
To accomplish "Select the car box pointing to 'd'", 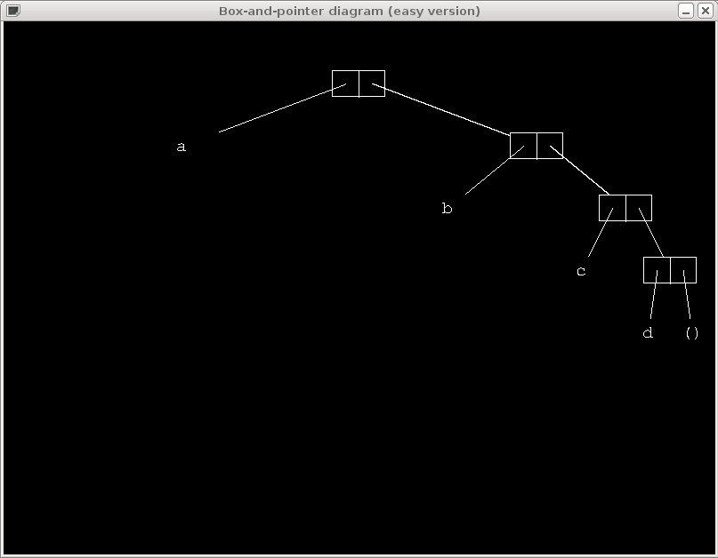I will (x=657, y=270).
